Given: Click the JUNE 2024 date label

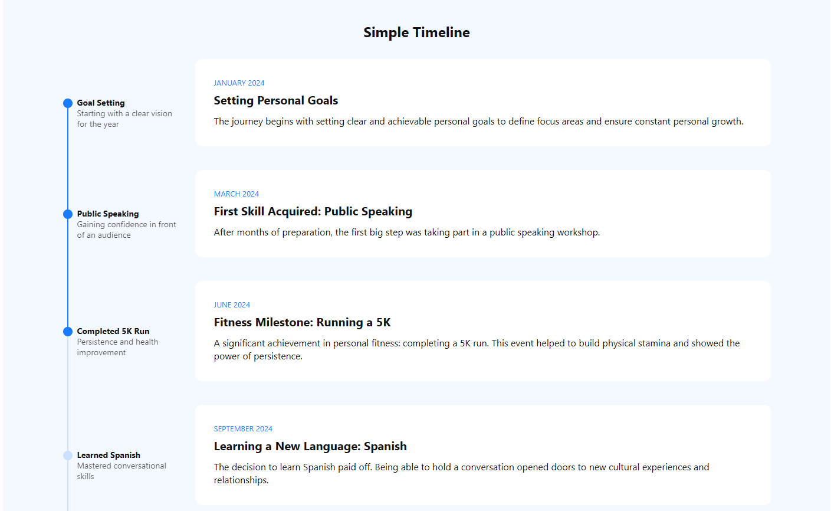Looking at the screenshot, I should [232, 305].
